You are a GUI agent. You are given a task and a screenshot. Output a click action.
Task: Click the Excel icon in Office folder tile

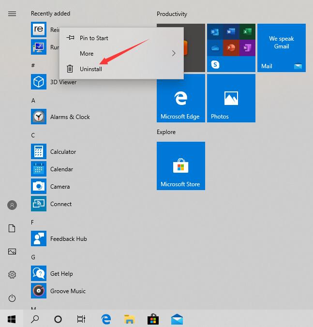click(x=247, y=32)
